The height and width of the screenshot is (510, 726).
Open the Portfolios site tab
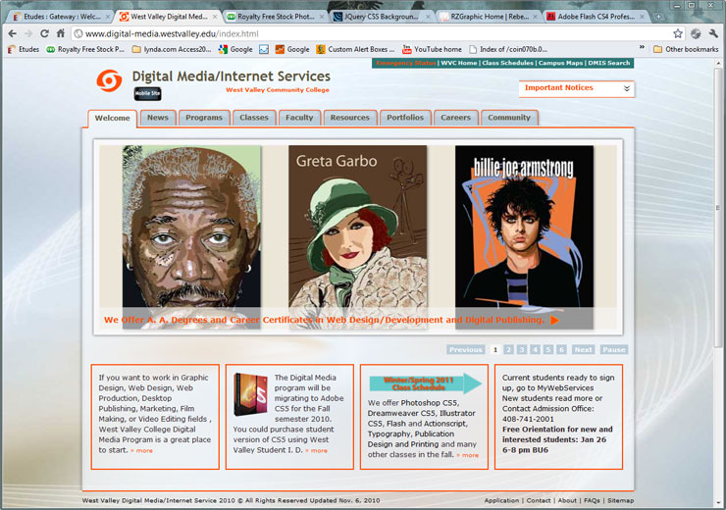click(405, 118)
